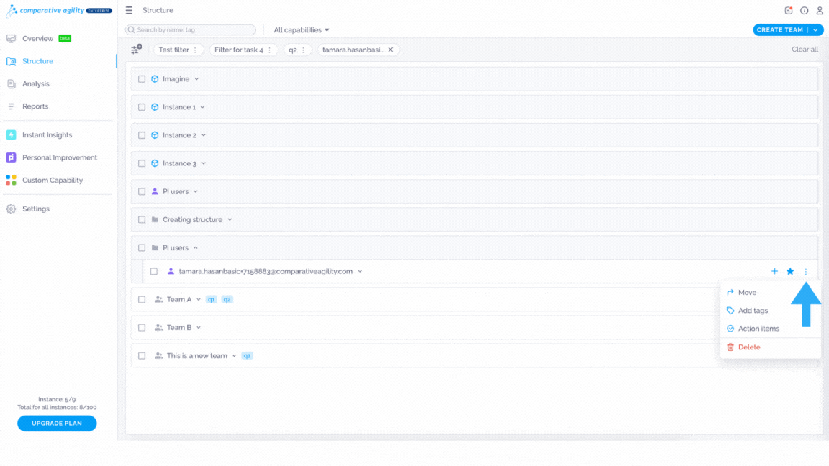Click the info icon in top-right header
829x466 pixels.
[x=804, y=10]
